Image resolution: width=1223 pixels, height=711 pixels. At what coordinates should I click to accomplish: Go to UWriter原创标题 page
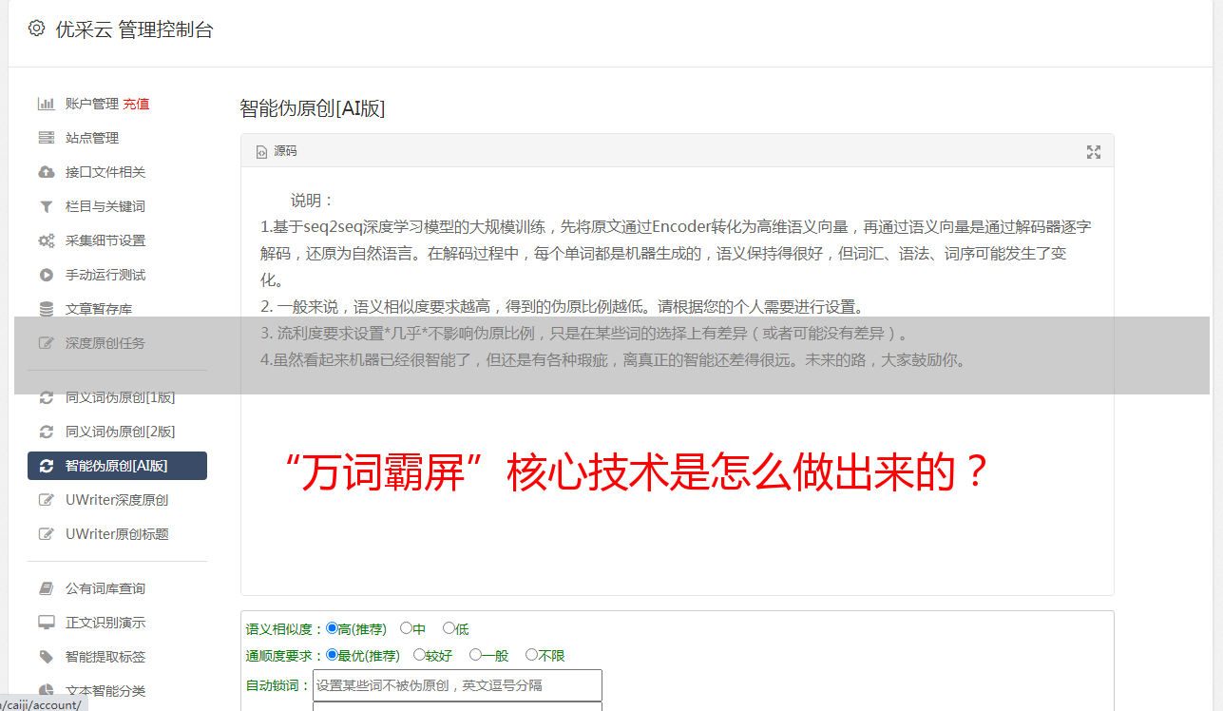117,534
